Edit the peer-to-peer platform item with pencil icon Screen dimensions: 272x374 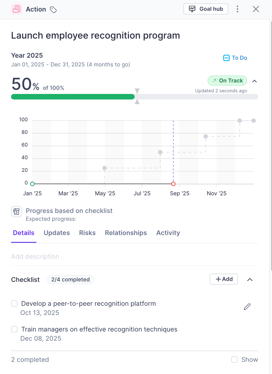click(x=247, y=307)
